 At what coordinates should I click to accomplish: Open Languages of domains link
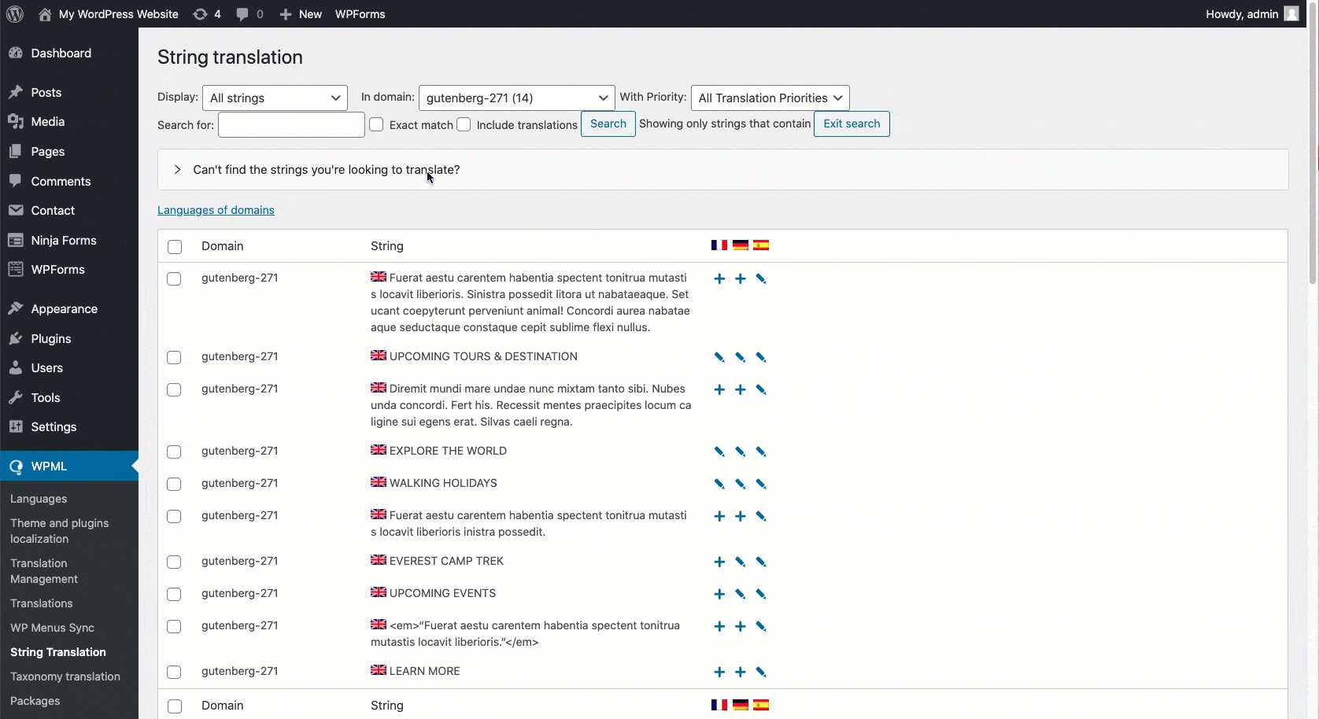coord(216,210)
